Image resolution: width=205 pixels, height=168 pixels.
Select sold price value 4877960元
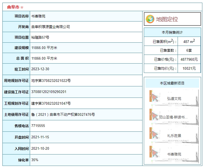pyautogui.click(x=189, y=59)
